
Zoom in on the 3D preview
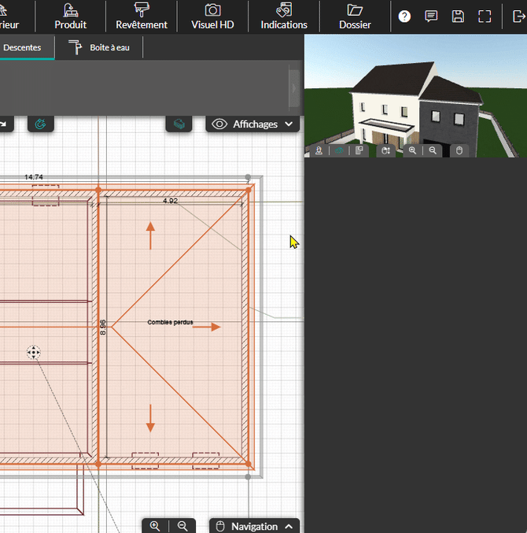click(x=412, y=150)
